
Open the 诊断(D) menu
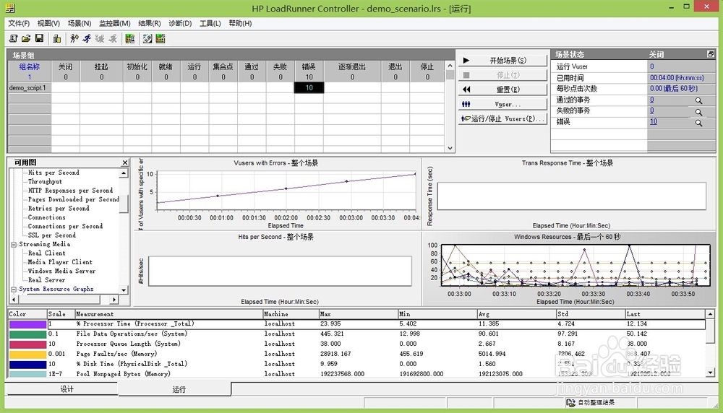coord(180,23)
